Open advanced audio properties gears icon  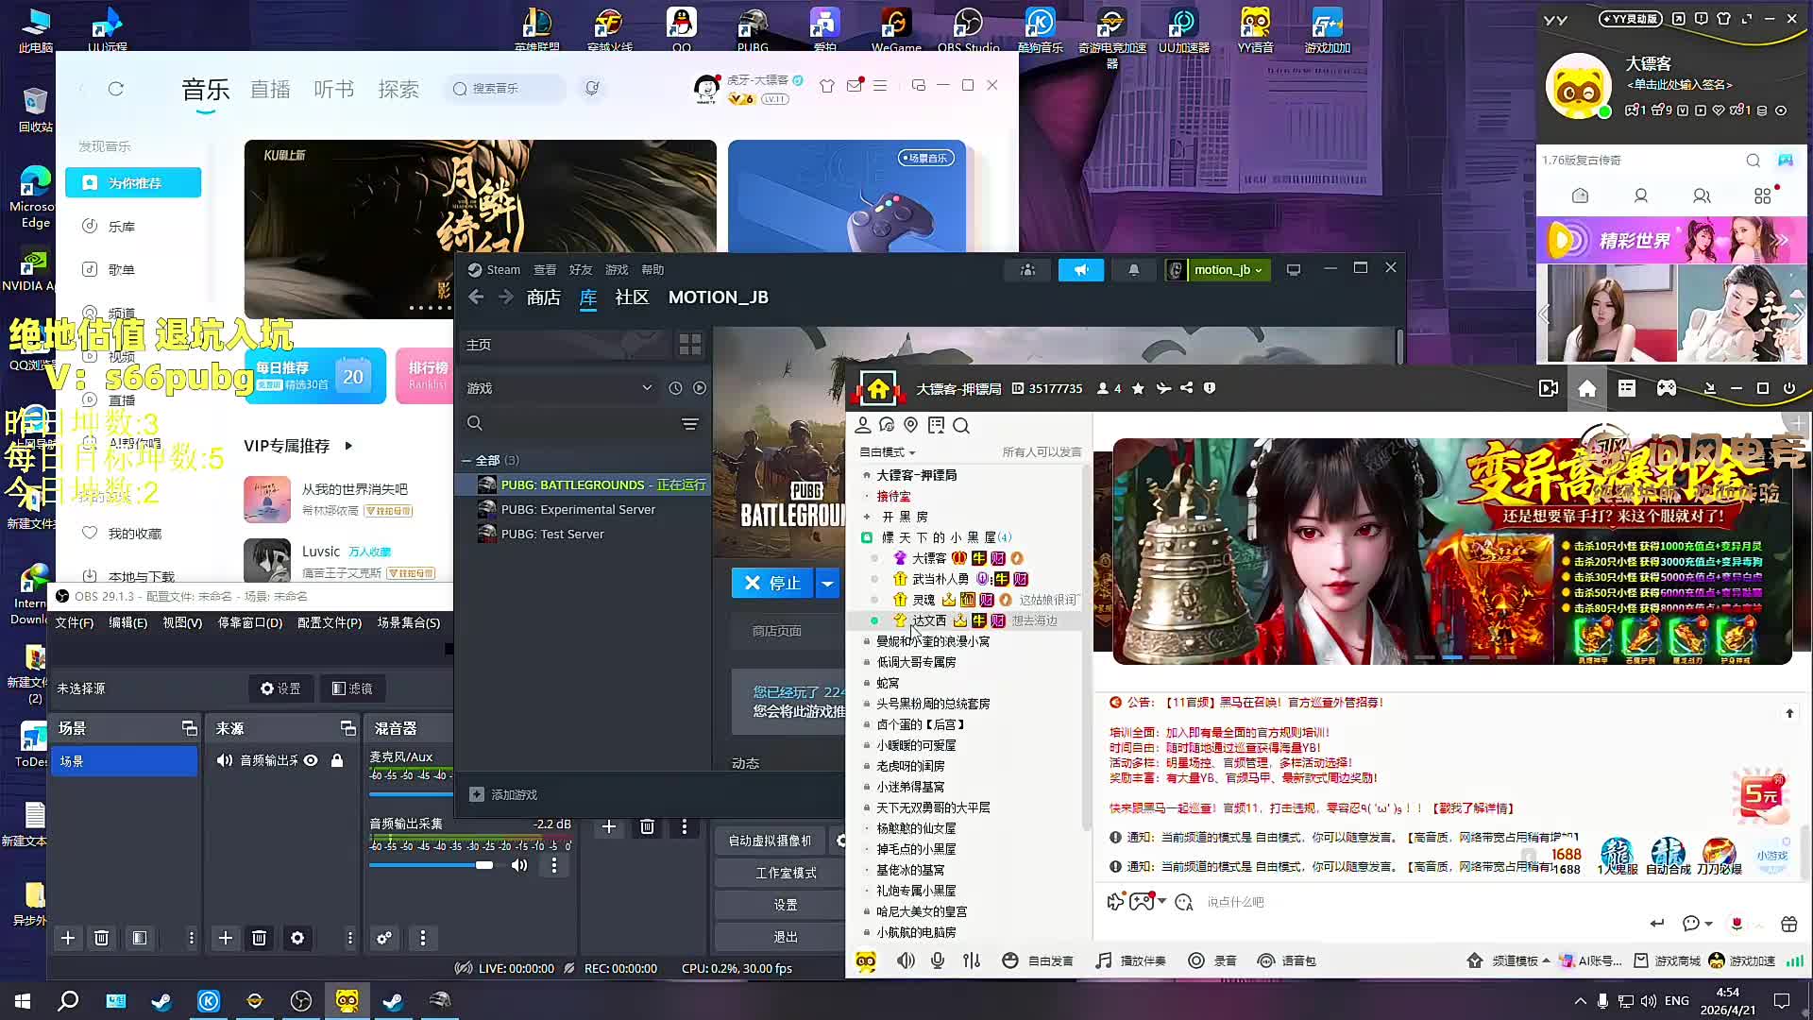click(x=384, y=938)
